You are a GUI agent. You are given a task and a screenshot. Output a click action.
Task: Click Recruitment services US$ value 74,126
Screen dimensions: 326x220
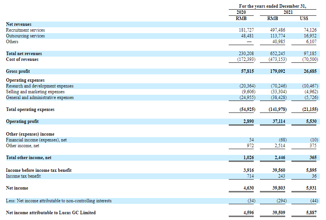pos(310,30)
